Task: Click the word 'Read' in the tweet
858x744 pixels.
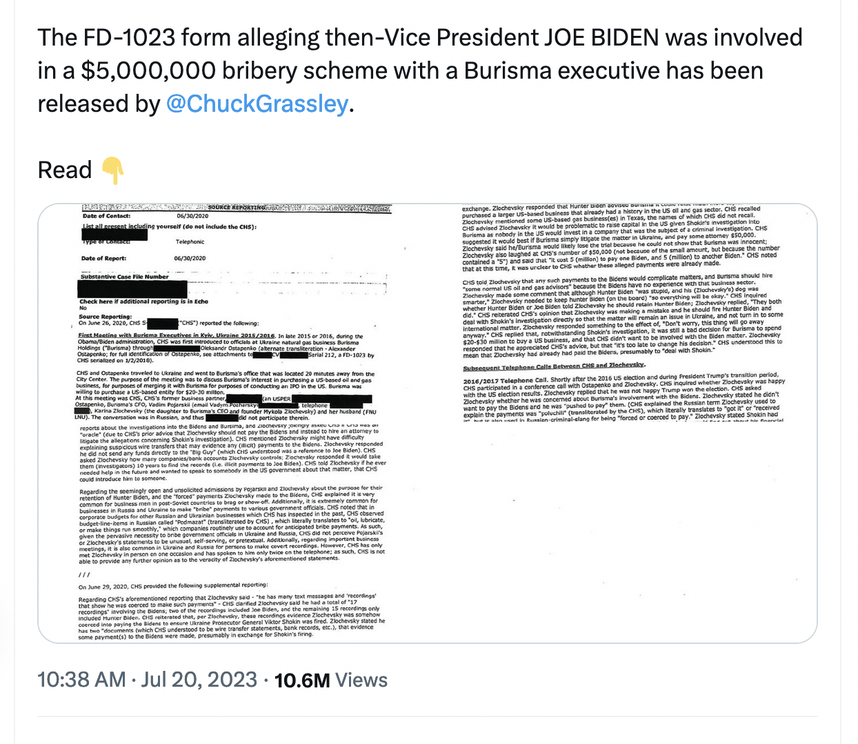Action: (x=65, y=170)
